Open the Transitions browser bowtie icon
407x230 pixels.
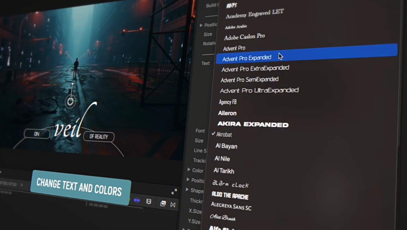tap(173, 205)
